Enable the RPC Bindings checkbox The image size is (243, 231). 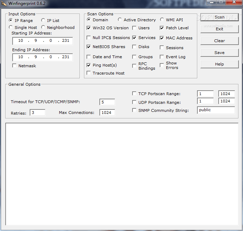[134, 66]
